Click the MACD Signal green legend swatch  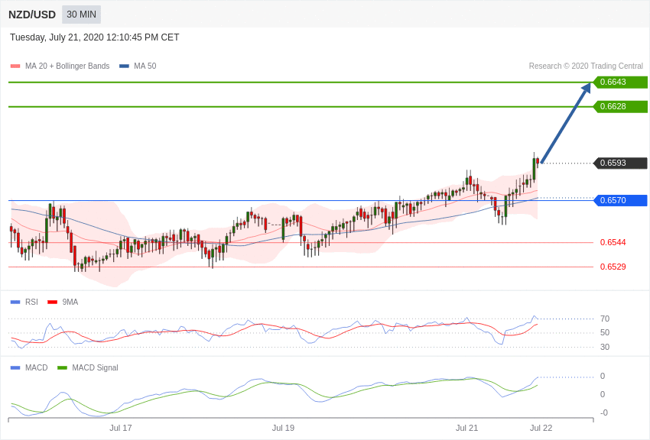click(62, 367)
